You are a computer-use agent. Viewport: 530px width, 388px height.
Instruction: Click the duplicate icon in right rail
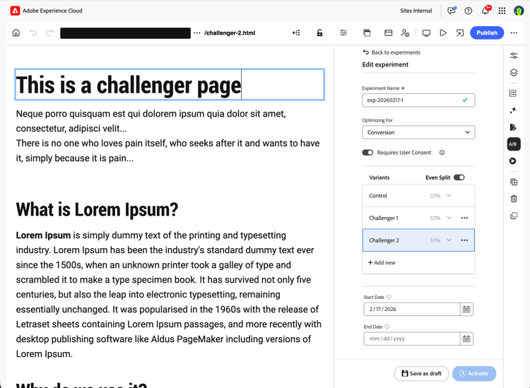tap(514, 182)
